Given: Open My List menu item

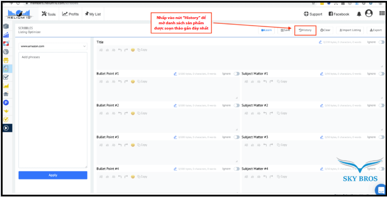Looking at the screenshot, I should coord(93,14).
